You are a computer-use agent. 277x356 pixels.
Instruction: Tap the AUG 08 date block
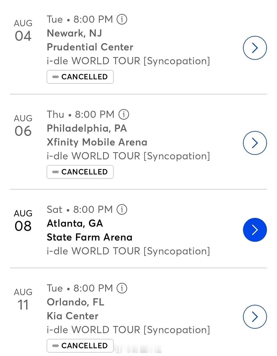point(23,221)
